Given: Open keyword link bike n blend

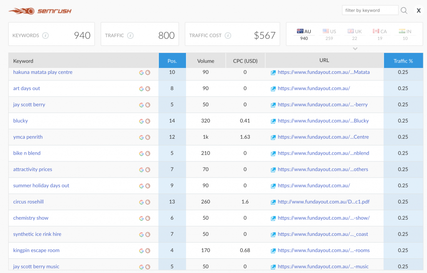Looking at the screenshot, I should [27, 153].
